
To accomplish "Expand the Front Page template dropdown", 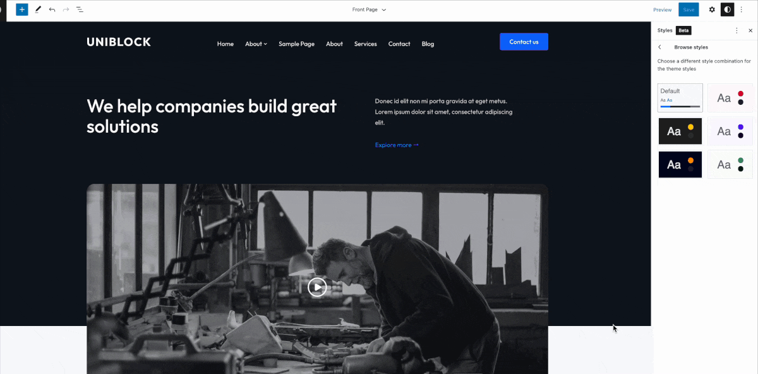I will pos(370,9).
